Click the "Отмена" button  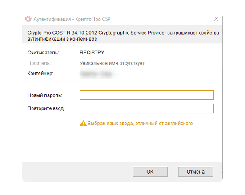pos(196,172)
